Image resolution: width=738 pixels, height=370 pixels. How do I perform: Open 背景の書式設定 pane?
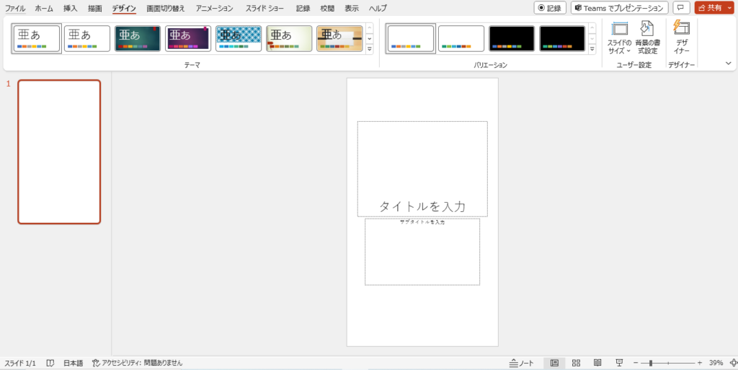coord(647,38)
